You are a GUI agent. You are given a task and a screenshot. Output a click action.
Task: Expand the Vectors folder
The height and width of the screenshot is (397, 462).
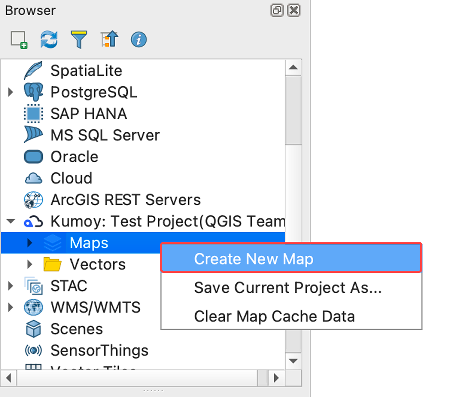click(30, 264)
